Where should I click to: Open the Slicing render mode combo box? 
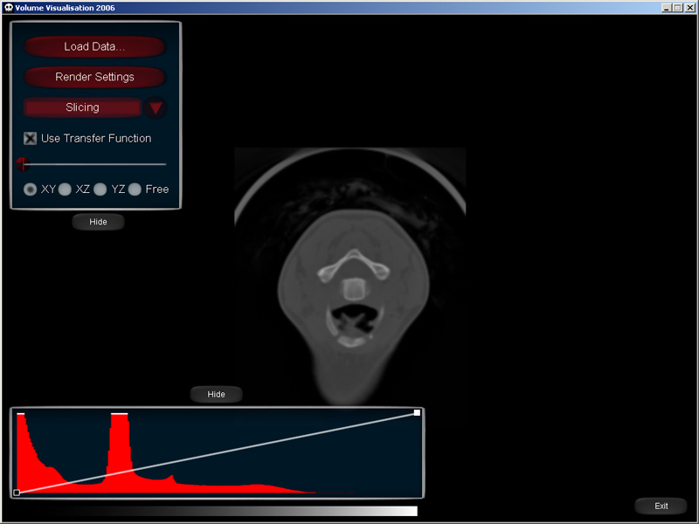tap(83, 107)
